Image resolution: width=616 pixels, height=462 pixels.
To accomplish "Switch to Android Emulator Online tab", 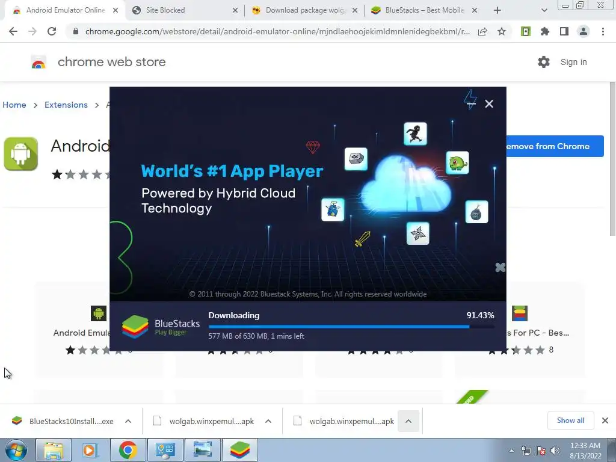I will 65,10.
